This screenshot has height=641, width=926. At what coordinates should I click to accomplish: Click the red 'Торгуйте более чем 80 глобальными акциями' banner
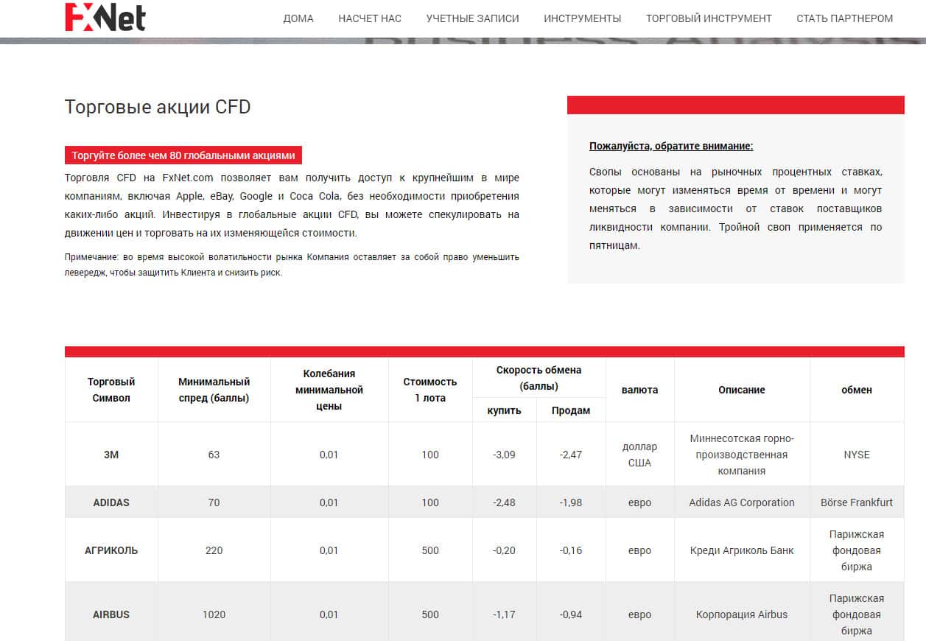coord(183,155)
